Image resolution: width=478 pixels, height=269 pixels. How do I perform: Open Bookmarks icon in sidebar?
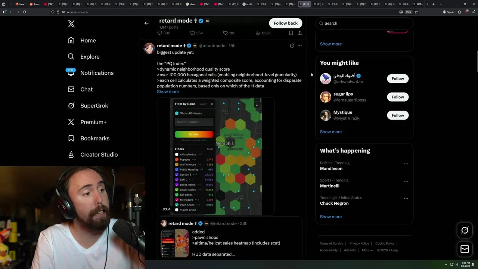(71, 138)
